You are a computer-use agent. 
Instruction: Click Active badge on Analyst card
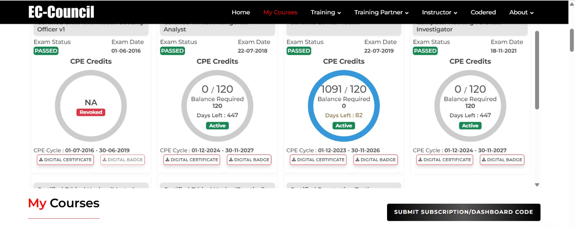pos(217,126)
